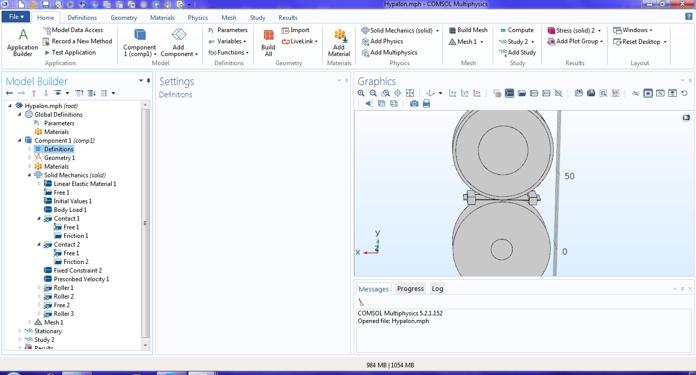Expand the Geometry 1 tree node
This screenshot has height=375, width=696.
(x=30, y=158)
